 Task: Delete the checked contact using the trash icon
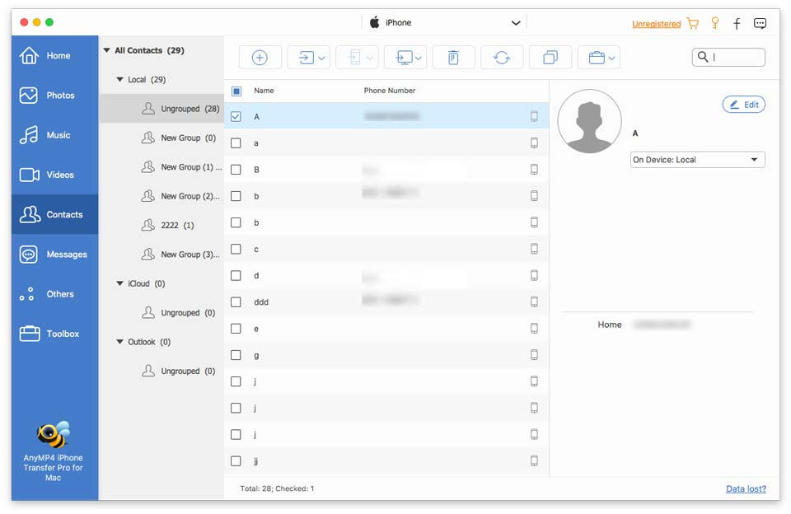click(x=453, y=57)
